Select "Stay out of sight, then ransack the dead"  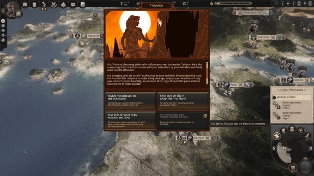131,120
